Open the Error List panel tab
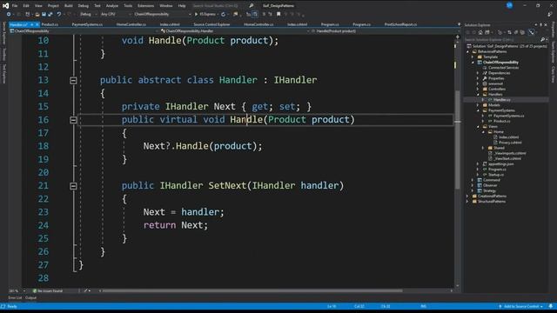 point(15,297)
